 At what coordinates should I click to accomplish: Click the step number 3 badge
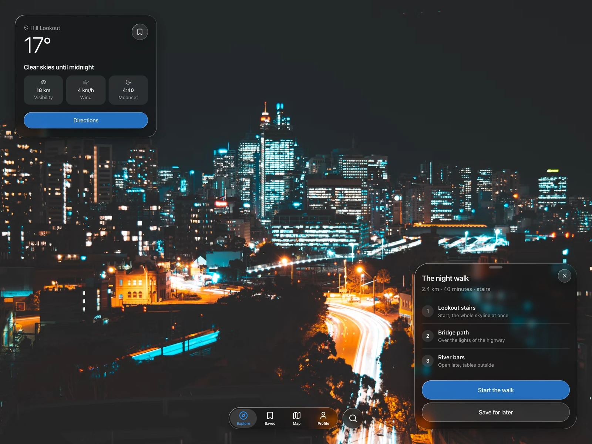pos(428,361)
